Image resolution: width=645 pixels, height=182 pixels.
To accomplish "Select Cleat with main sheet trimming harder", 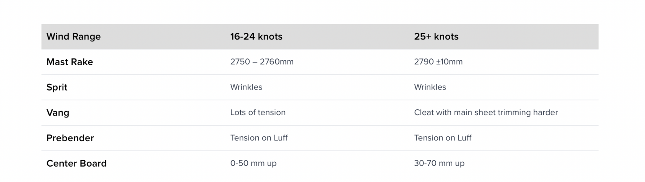I will (486, 113).
